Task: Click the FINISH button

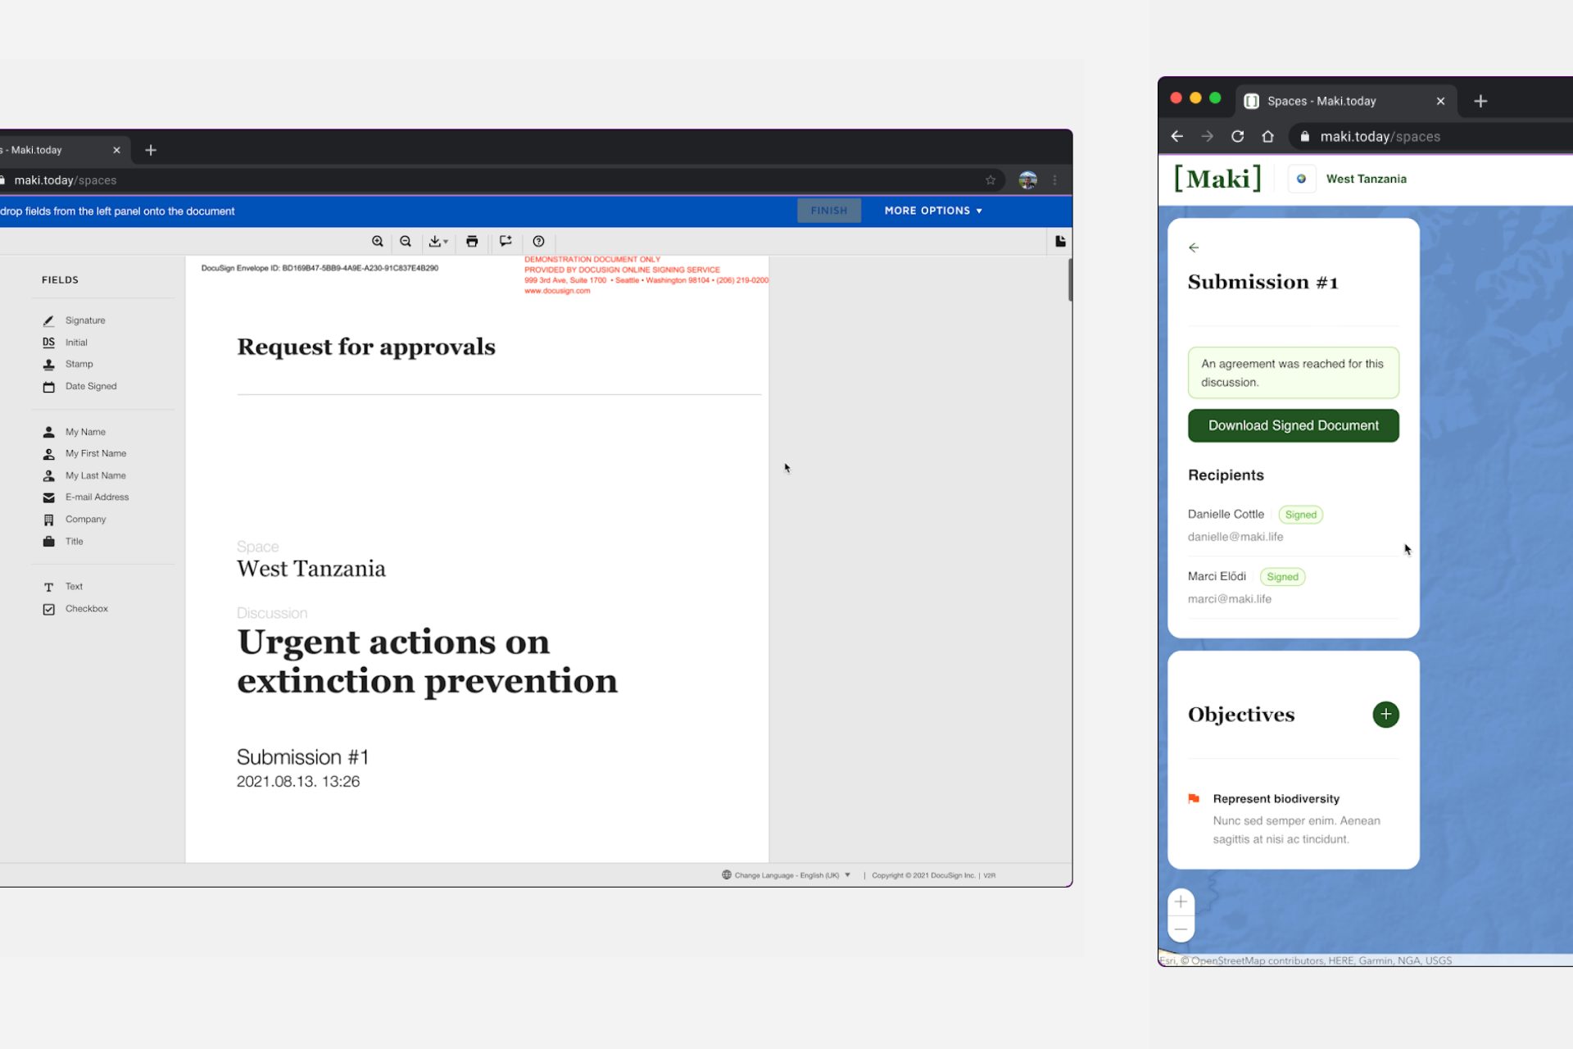Action: click(x=828, y=211)
